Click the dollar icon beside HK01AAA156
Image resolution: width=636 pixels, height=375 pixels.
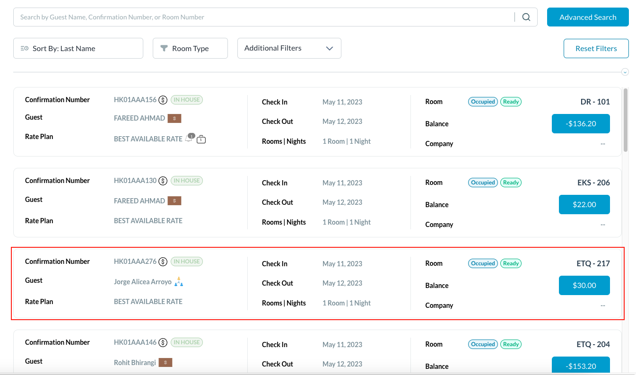[163, 100]
